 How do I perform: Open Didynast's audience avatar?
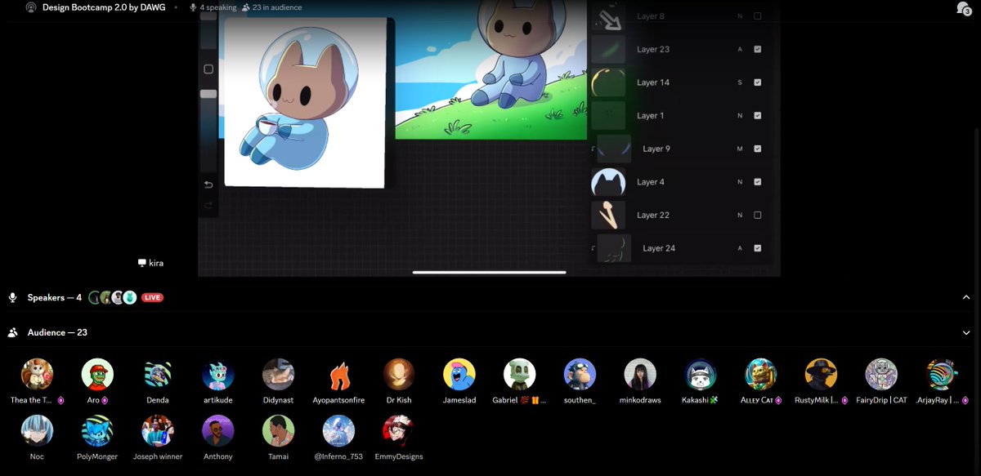[278, 374]
